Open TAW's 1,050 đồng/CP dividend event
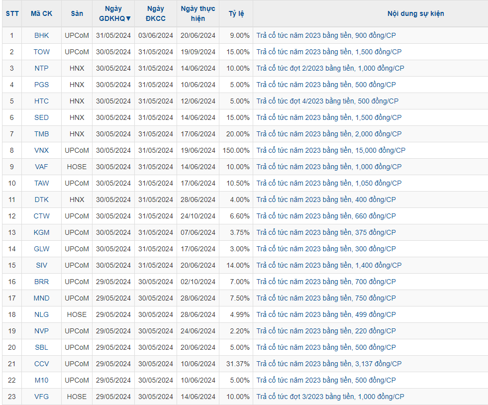Viewport: 488px width, 405px height. click(329, 183)
